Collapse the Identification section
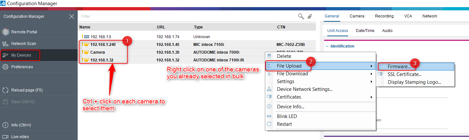Viewport: 469px width, 140px height. coord(327,46)
